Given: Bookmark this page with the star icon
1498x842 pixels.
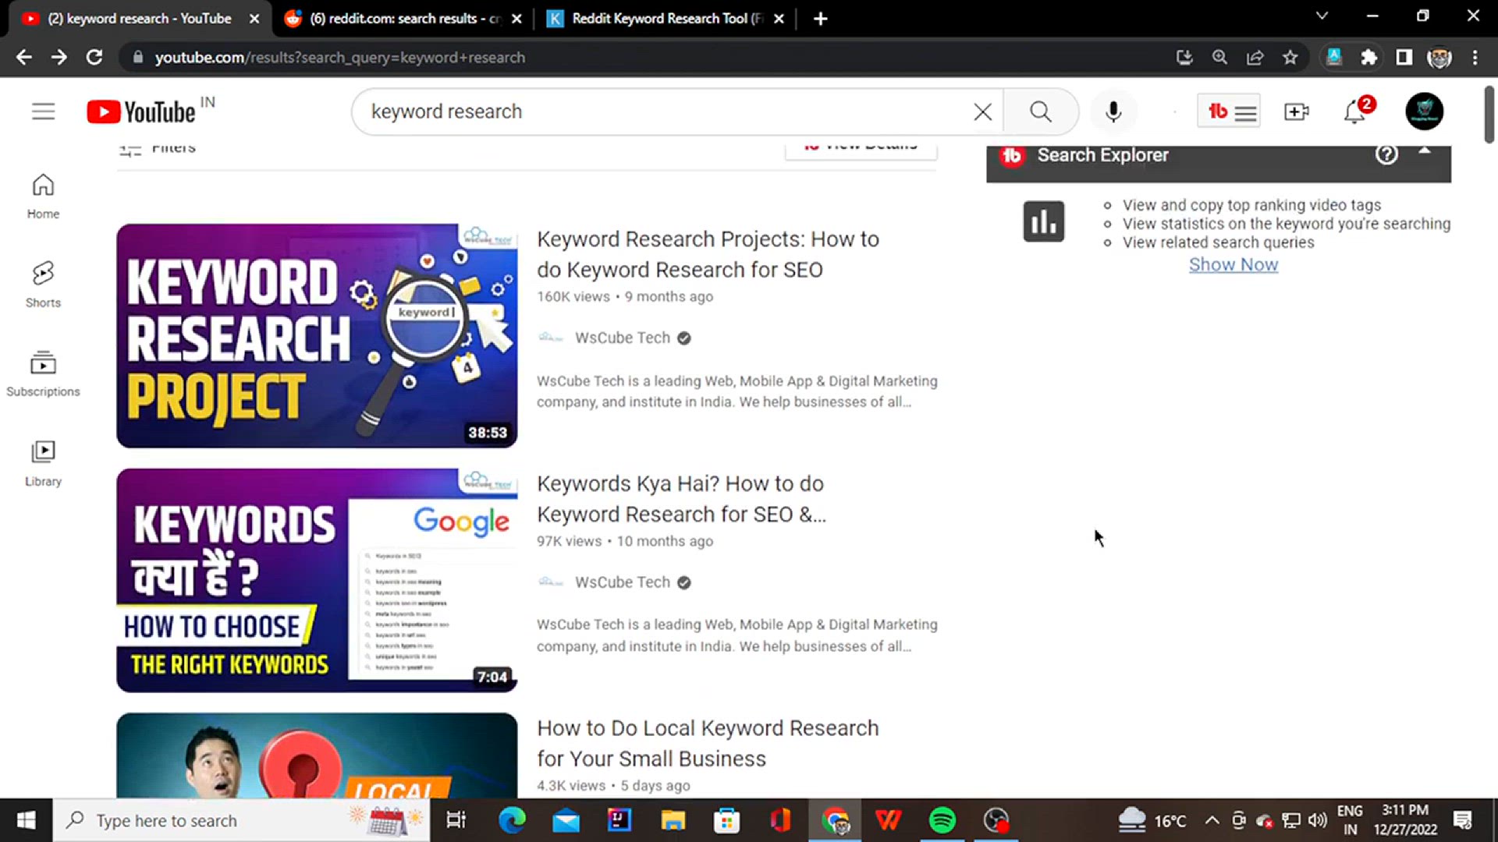Looking at the screenshot, I should point(1290,57).
